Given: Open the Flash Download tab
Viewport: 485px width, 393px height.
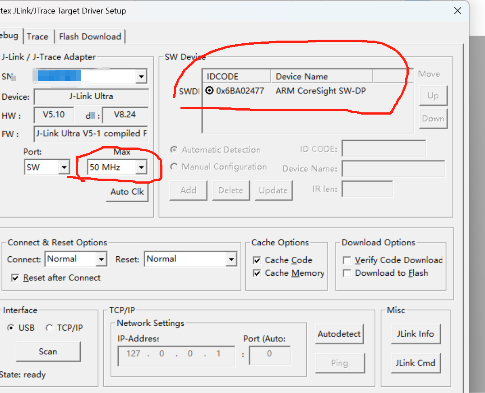Looking at the screenshot, I should coord(90,37).
